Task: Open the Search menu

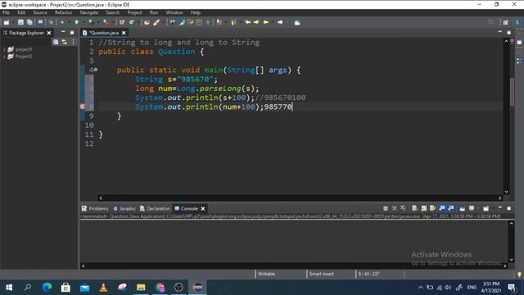Action: 113,12
